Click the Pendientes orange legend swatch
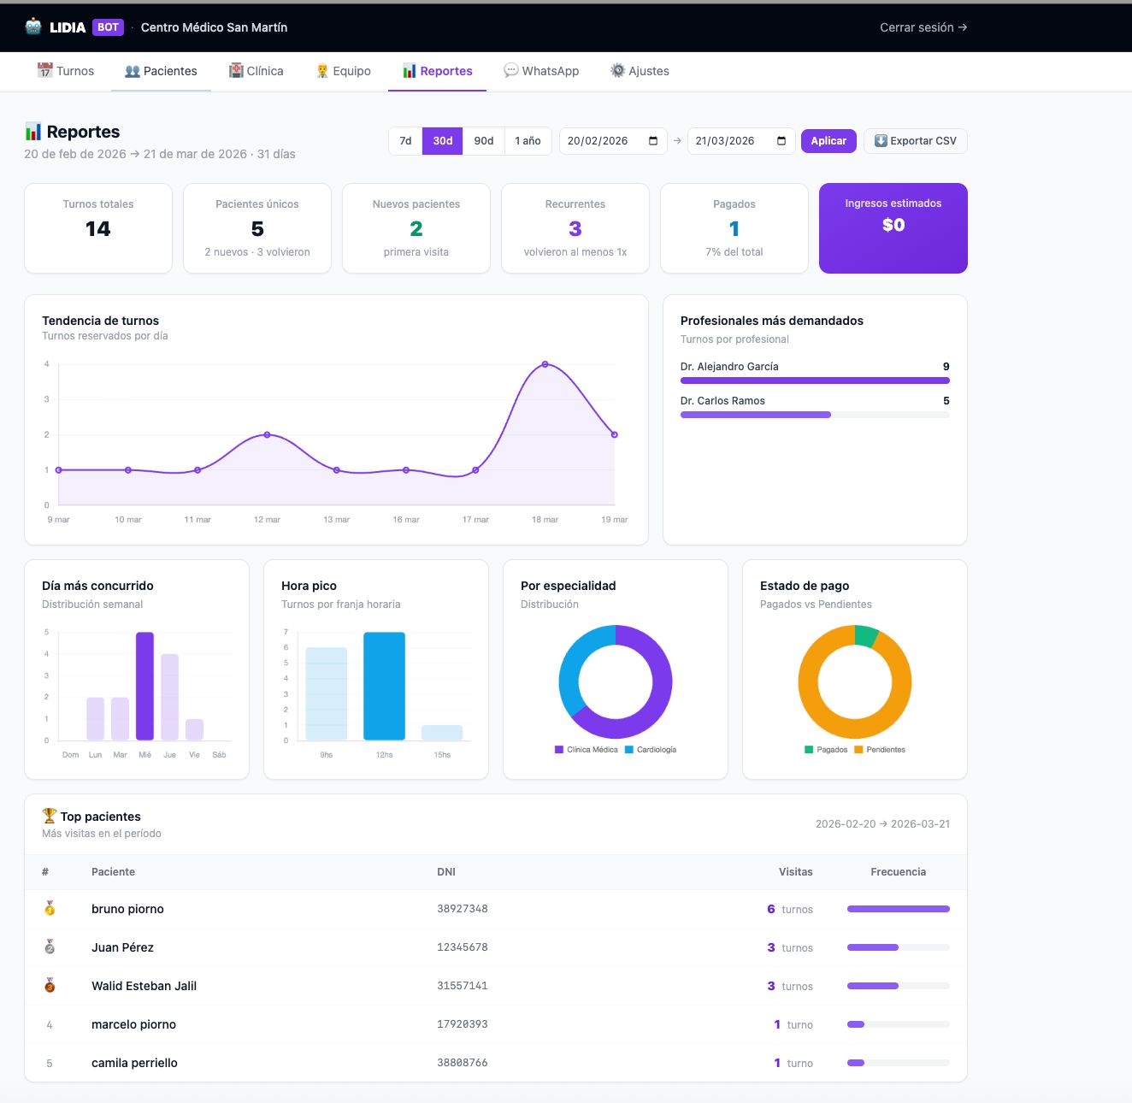The height and width of the screenshot is (1103, 1132). point(858,750)
